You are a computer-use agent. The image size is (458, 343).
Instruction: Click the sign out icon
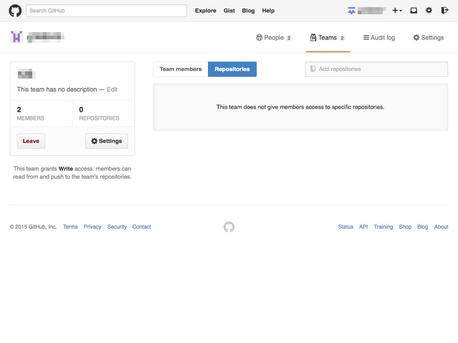tap(445, 11)
